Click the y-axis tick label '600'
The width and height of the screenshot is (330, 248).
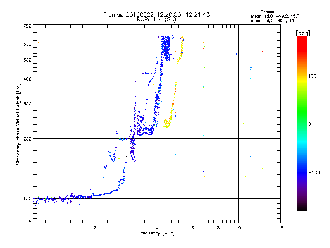(x=27, y=44)
